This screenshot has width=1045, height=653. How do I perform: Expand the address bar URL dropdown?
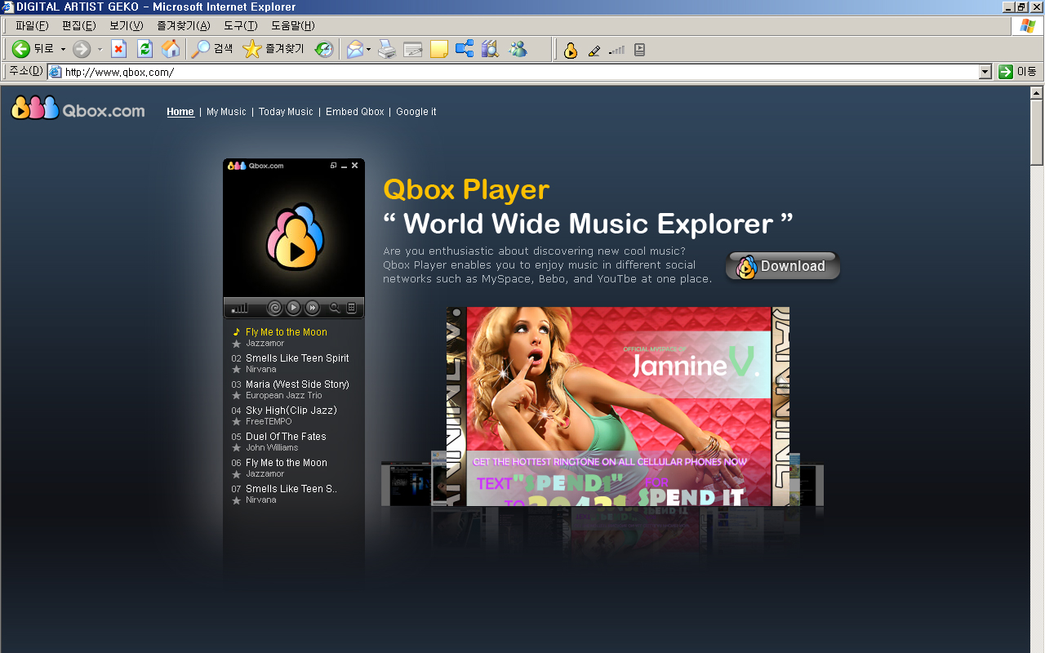[985, 72]
